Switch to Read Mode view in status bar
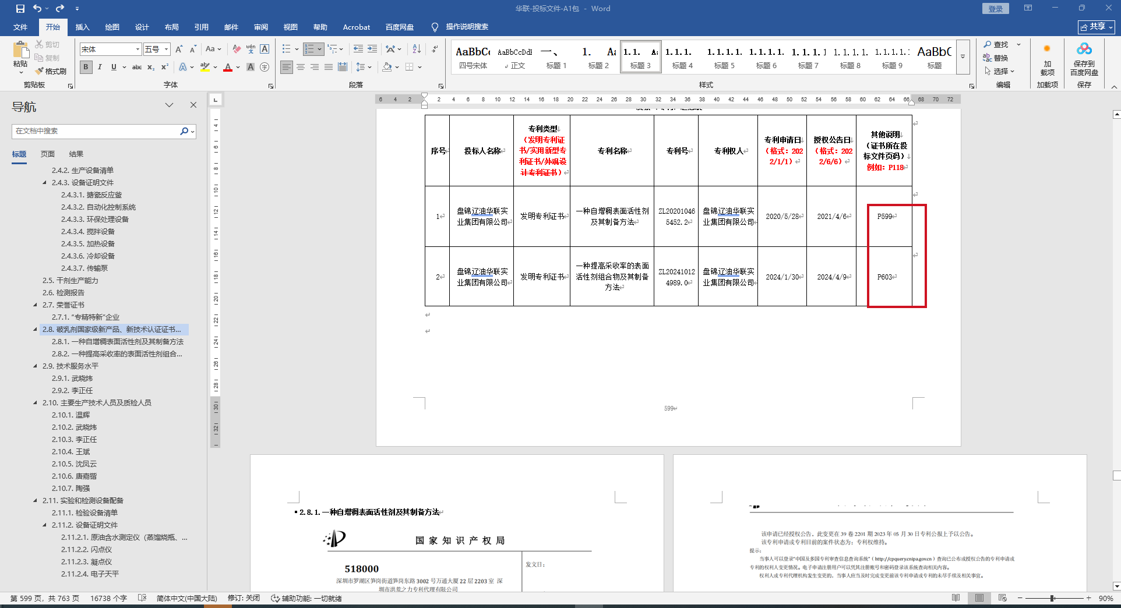Screen dimensions: 1121x608 coord(956,598)
